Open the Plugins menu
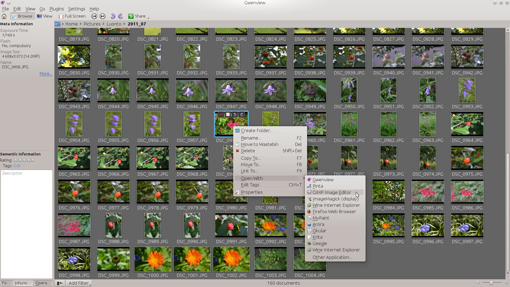Image resolution: width=510 pixels, height=287 pixels. pyautogui.click(x=57, y=9)
